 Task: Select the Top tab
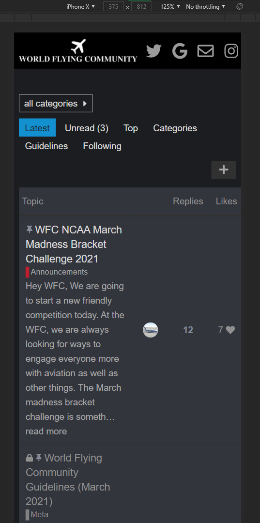[131, 128]
